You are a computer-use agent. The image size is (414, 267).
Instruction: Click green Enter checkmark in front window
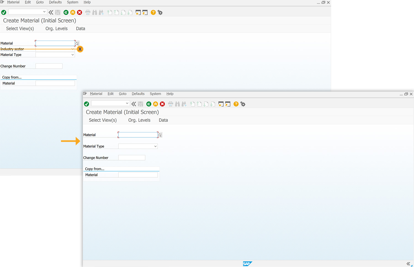coord(86,104)
